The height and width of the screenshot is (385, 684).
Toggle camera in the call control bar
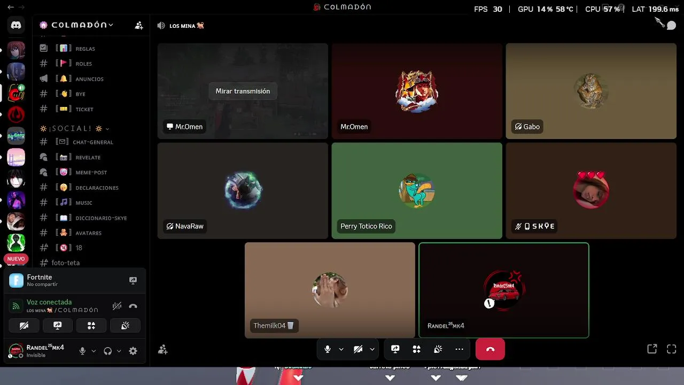point(358,349)
